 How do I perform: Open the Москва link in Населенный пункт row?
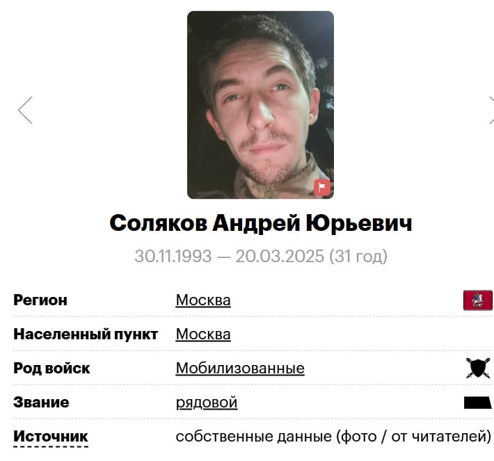click(x=203, y=334)
